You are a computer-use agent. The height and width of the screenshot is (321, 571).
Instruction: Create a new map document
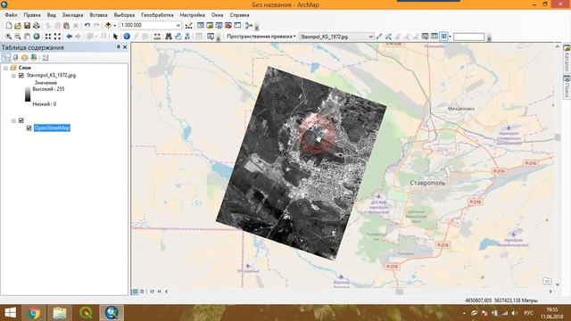(8, 26)
